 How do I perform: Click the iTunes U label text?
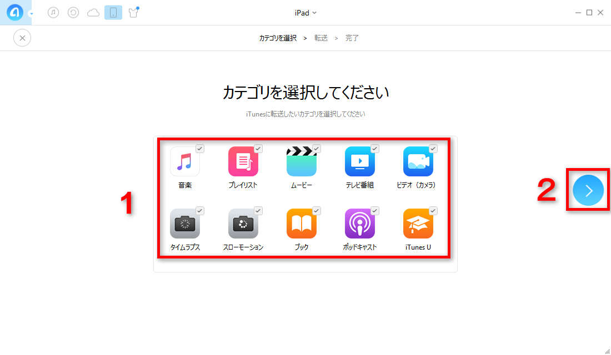point(418,247)
